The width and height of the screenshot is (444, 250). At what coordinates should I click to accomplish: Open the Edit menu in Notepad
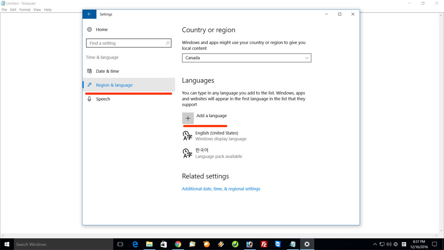13,10
